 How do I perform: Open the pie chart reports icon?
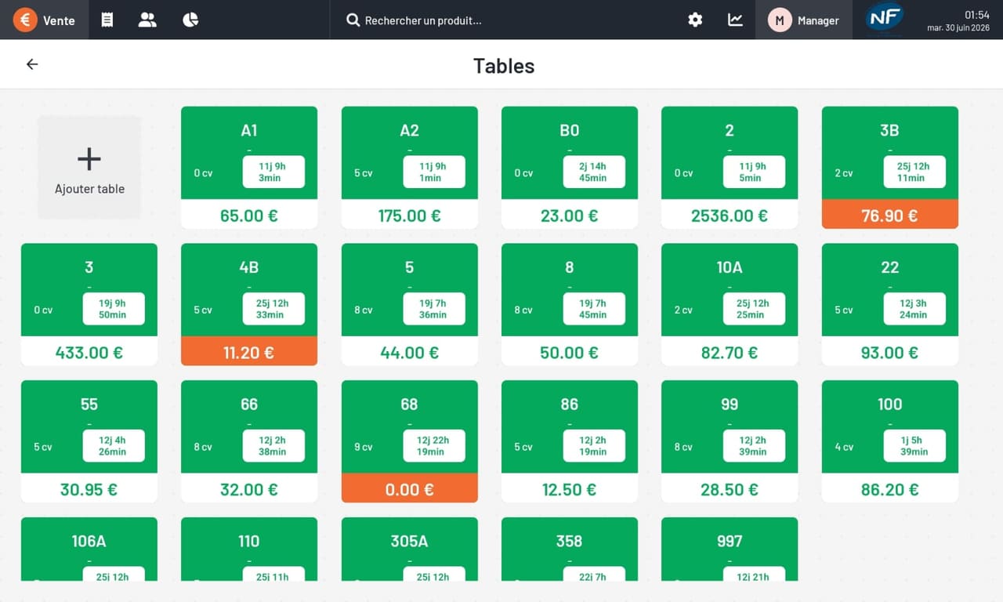[x=190, y=20]
